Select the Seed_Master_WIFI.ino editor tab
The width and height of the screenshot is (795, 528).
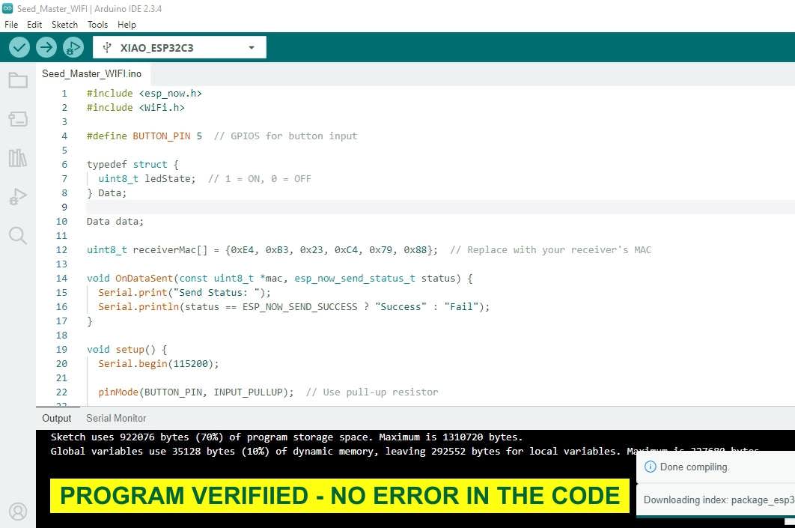click(x=92, y=73)
